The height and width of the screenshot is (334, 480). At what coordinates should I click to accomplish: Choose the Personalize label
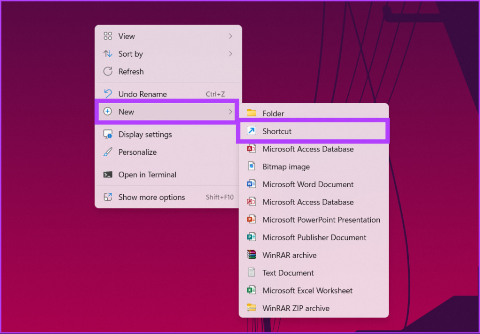(x=137, y=152)
